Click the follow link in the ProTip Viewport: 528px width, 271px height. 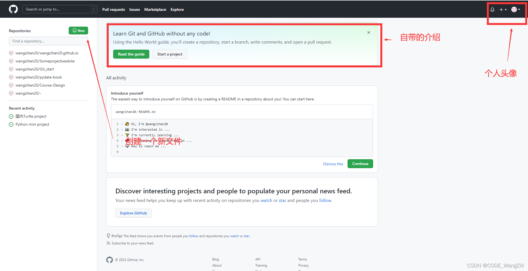point(194,236)
